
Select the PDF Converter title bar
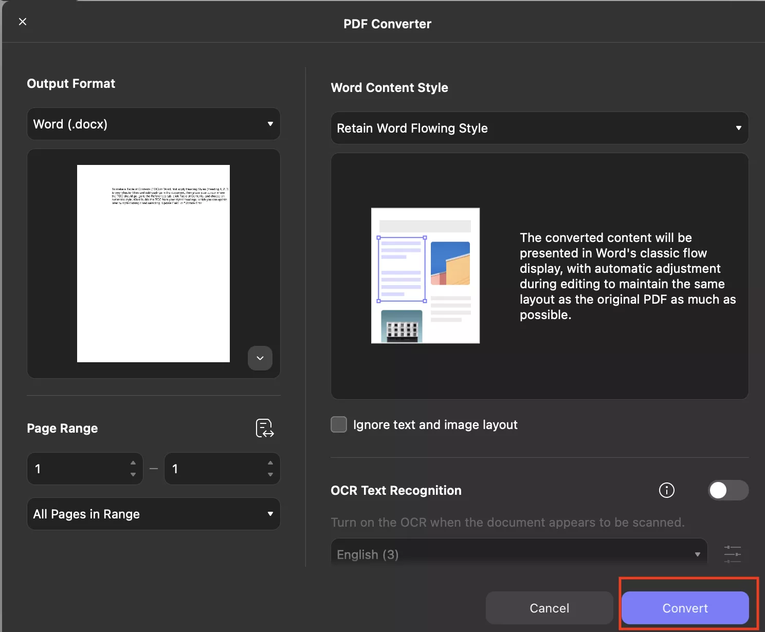tap(387, 24)
